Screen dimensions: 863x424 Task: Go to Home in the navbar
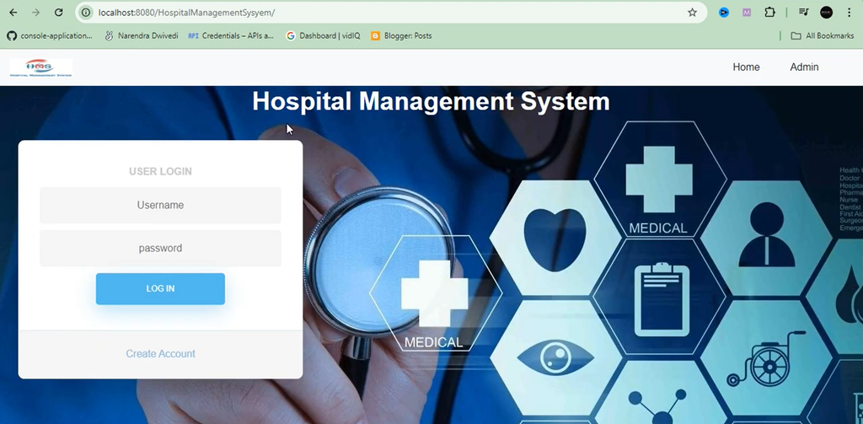pyautogui.click(x=747, y=67)
